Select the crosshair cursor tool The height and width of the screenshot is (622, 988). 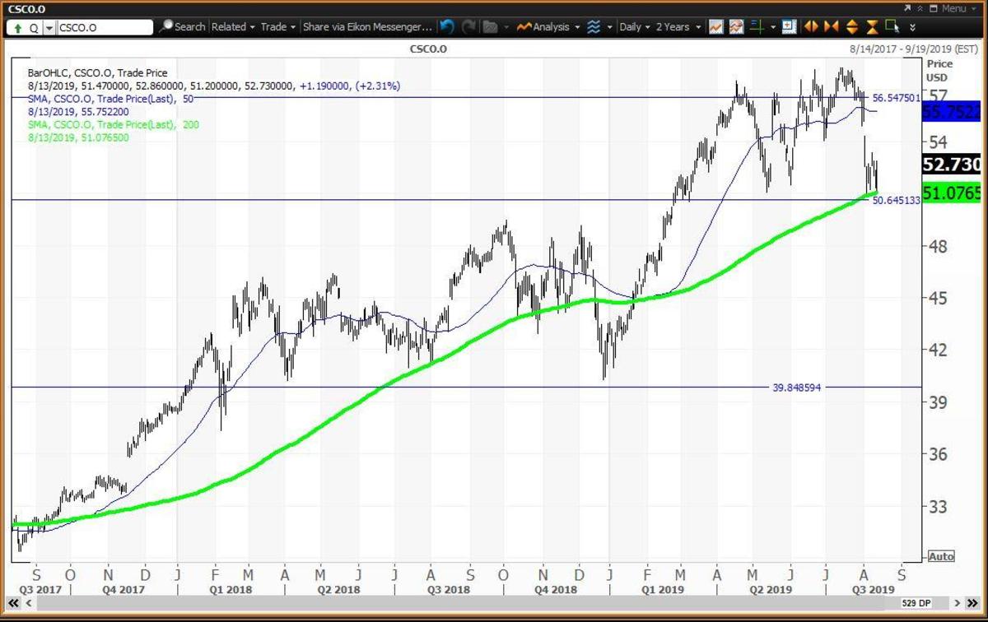coord(757,27)
